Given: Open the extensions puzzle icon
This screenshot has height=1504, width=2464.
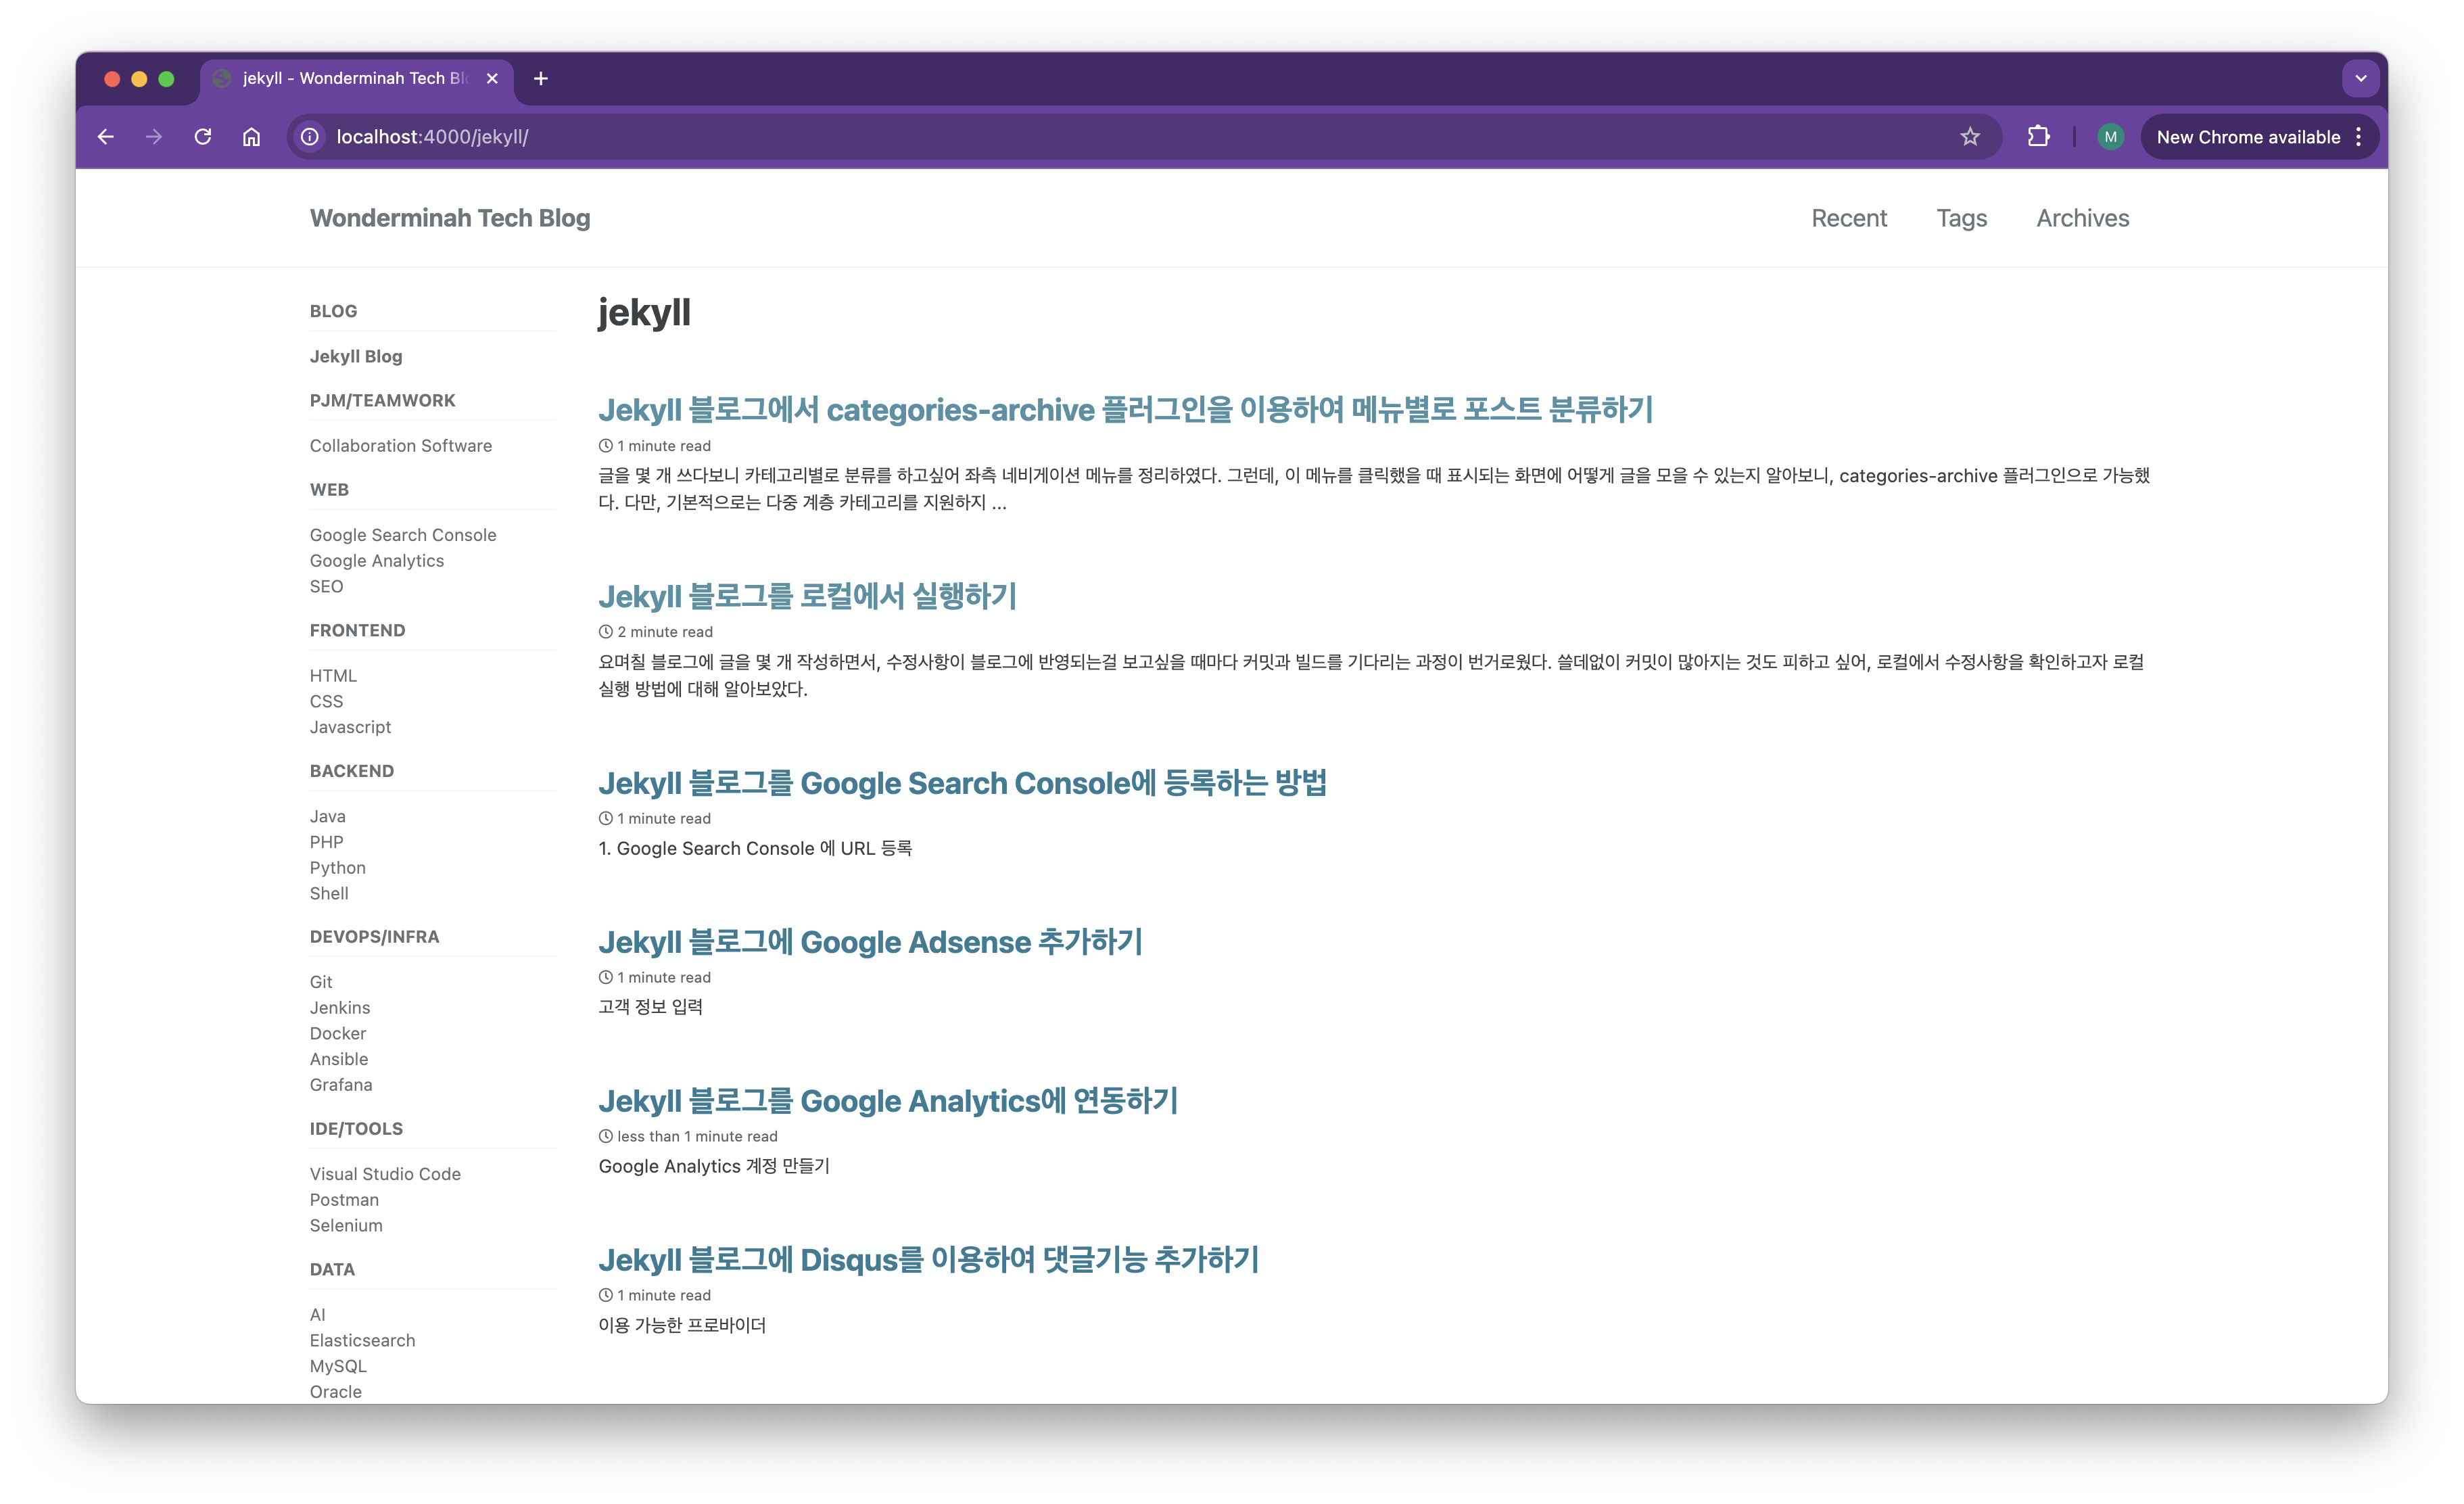Looking at the screenshot, I should point(2038,137).
